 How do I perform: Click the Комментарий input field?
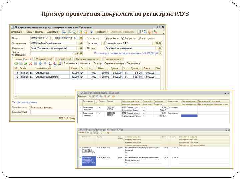point(53,112)
